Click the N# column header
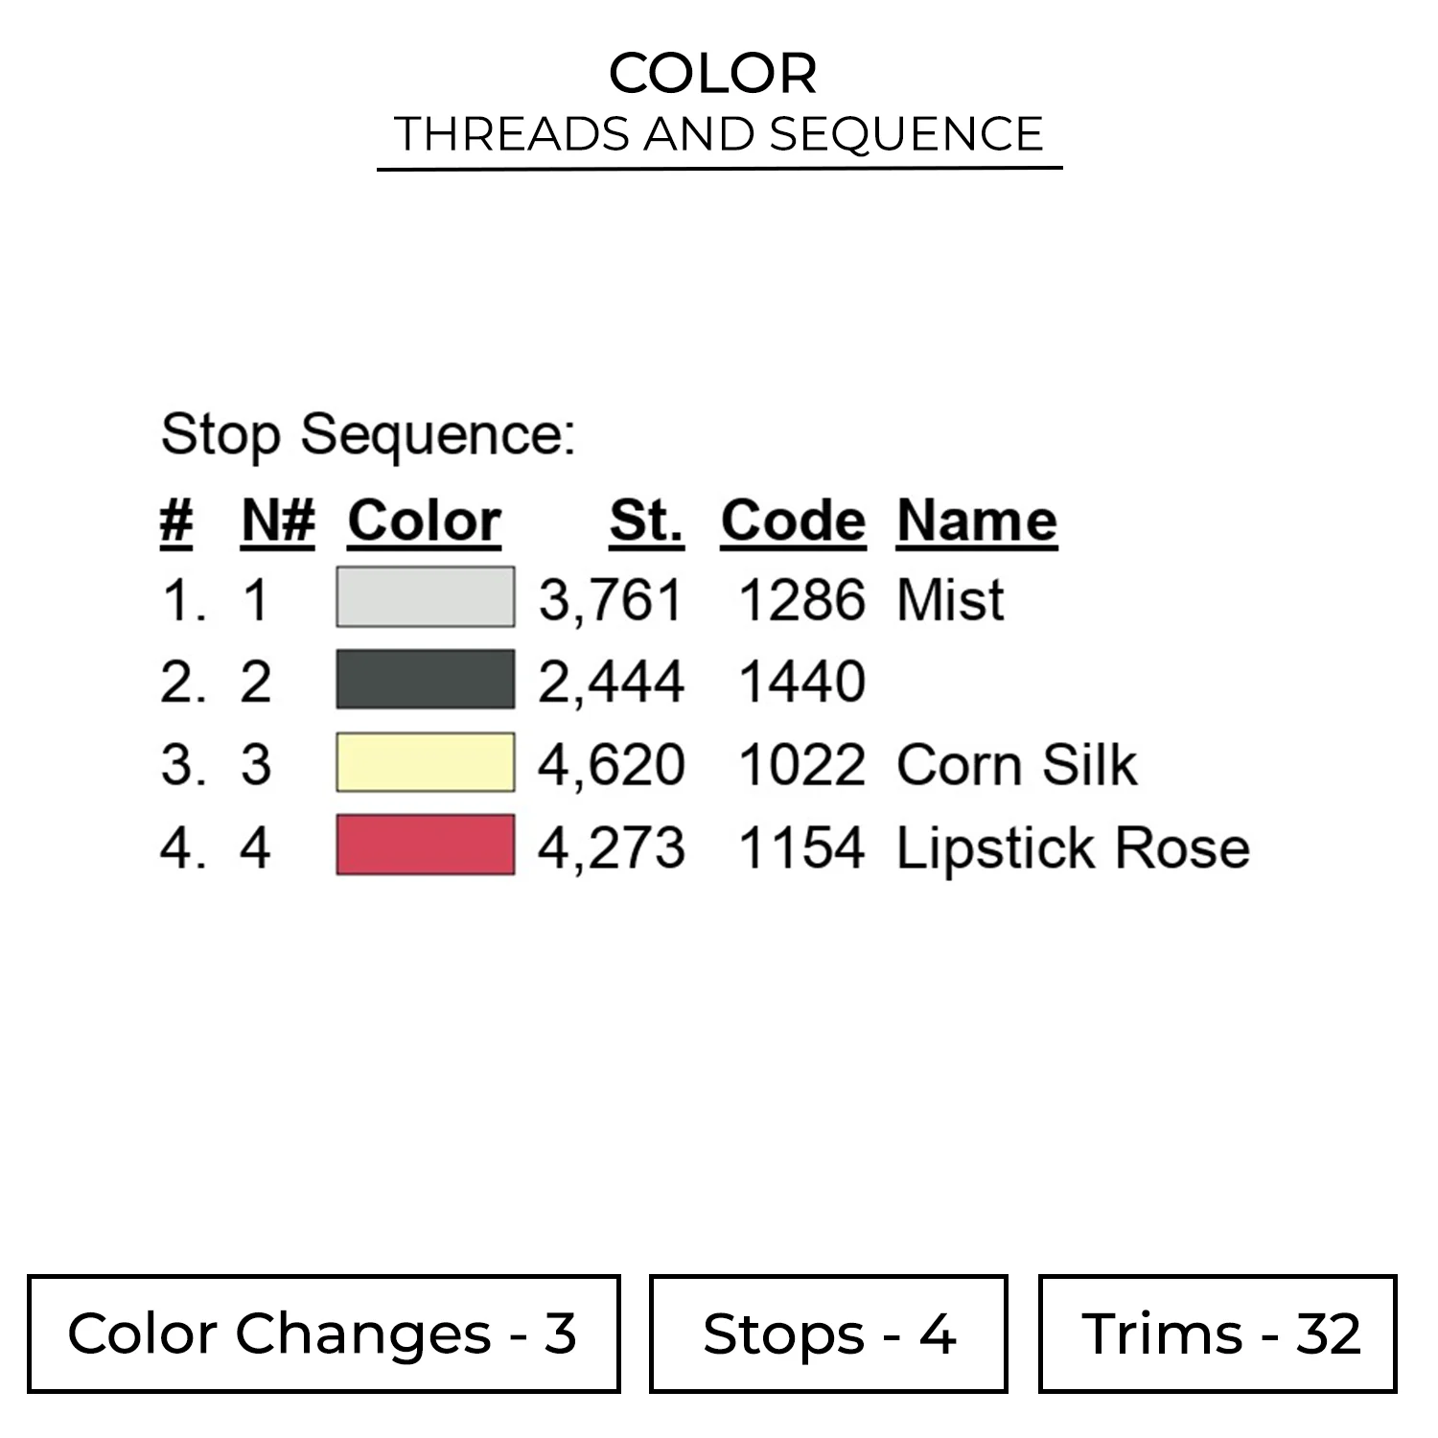This screenshot has height=1438, width=1438. 278,522
